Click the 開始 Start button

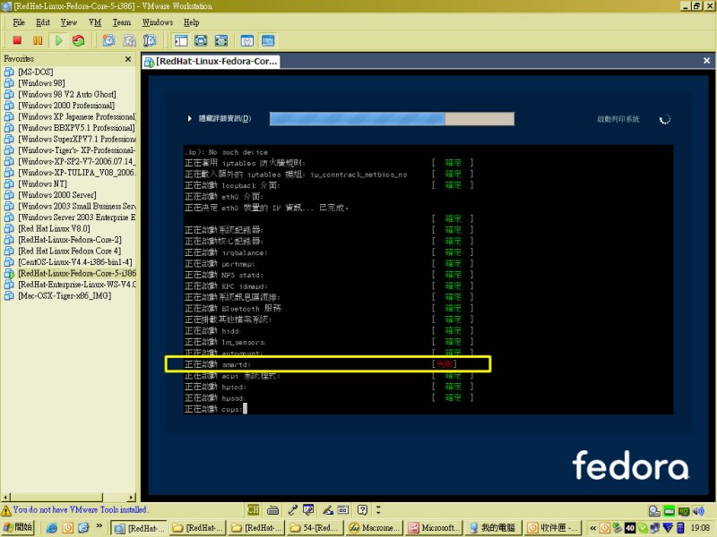pos(18,527)
